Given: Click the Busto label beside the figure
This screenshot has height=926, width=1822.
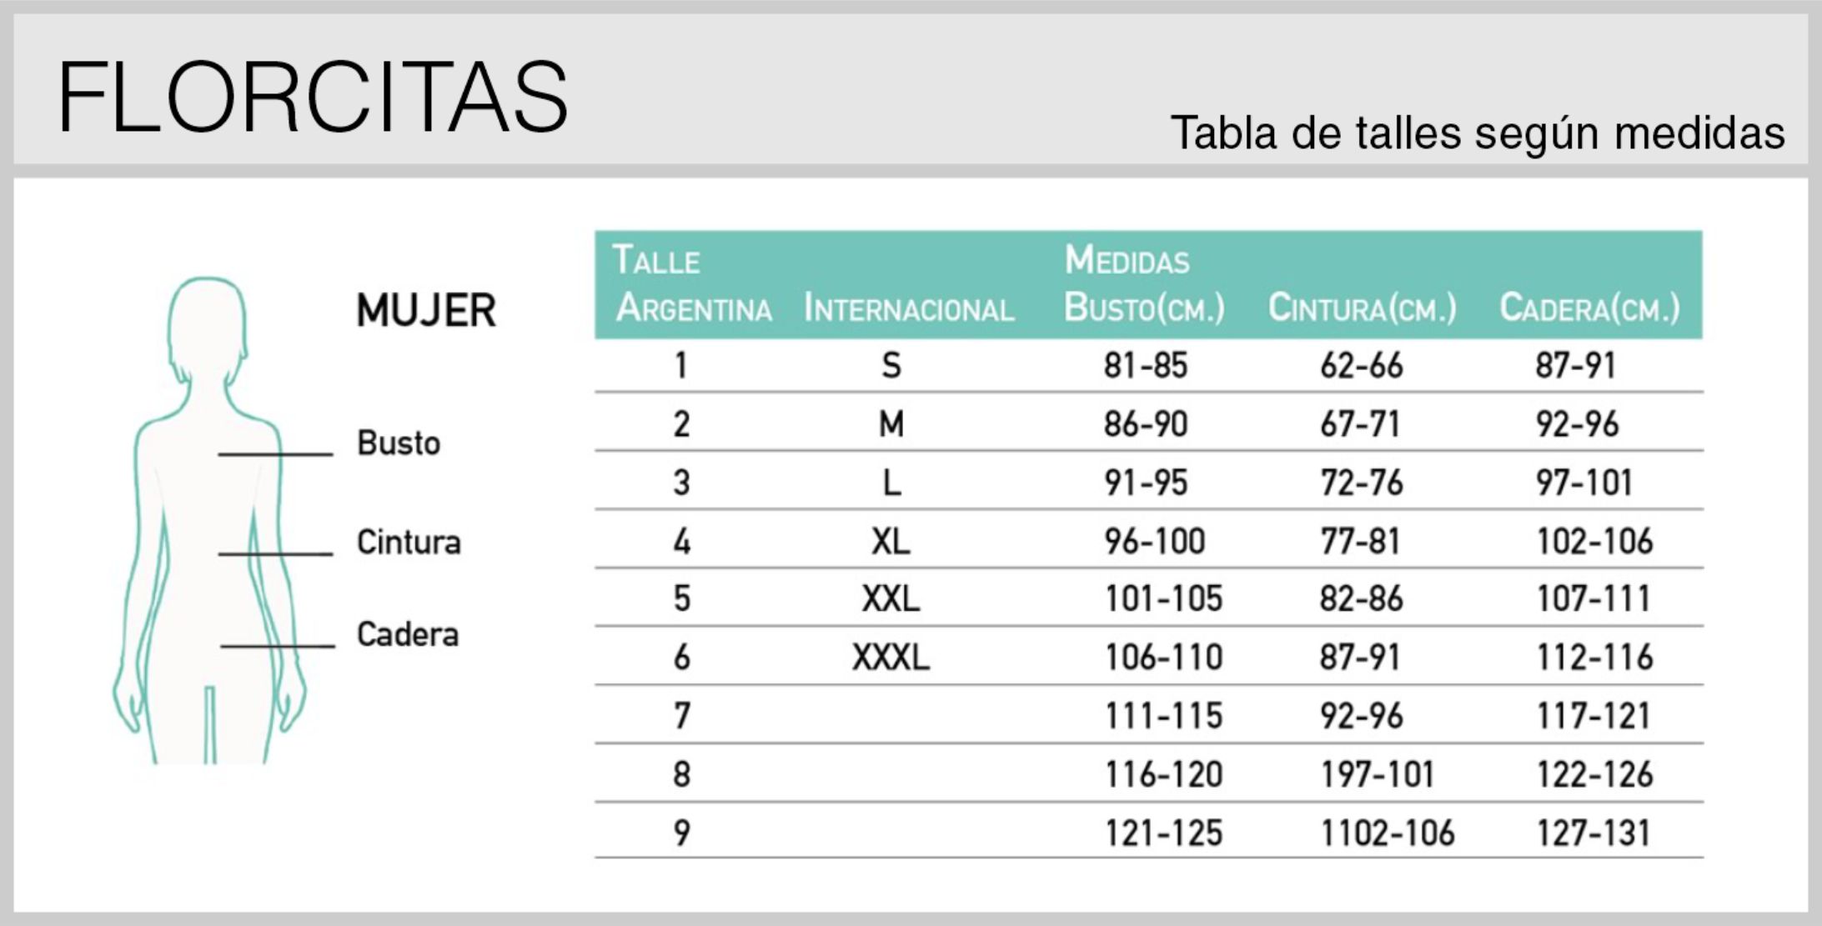Looking at the screenshot, I should (x=399, y=443).
